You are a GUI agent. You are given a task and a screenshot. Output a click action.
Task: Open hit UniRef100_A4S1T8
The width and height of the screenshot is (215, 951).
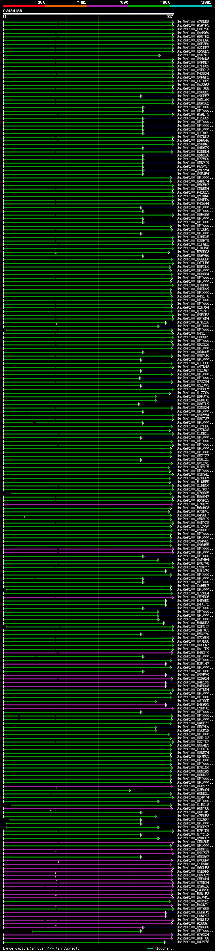(x=193, y=297)
